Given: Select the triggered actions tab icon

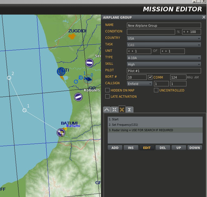Looking at the screenshot, I should pyautogui.click(x=122, y=110).
